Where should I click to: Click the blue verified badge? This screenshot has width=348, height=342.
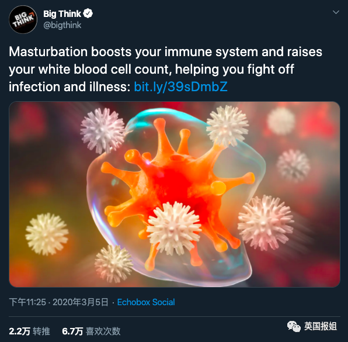[88, 14]
